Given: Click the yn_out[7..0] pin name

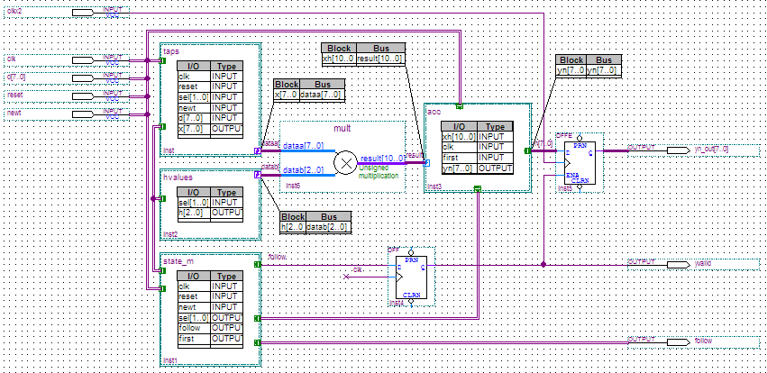Looking at the screenshot, I should [711, 149].
